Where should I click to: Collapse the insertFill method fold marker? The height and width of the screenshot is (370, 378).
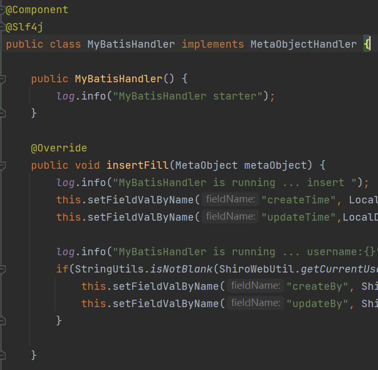click(2, 165)
